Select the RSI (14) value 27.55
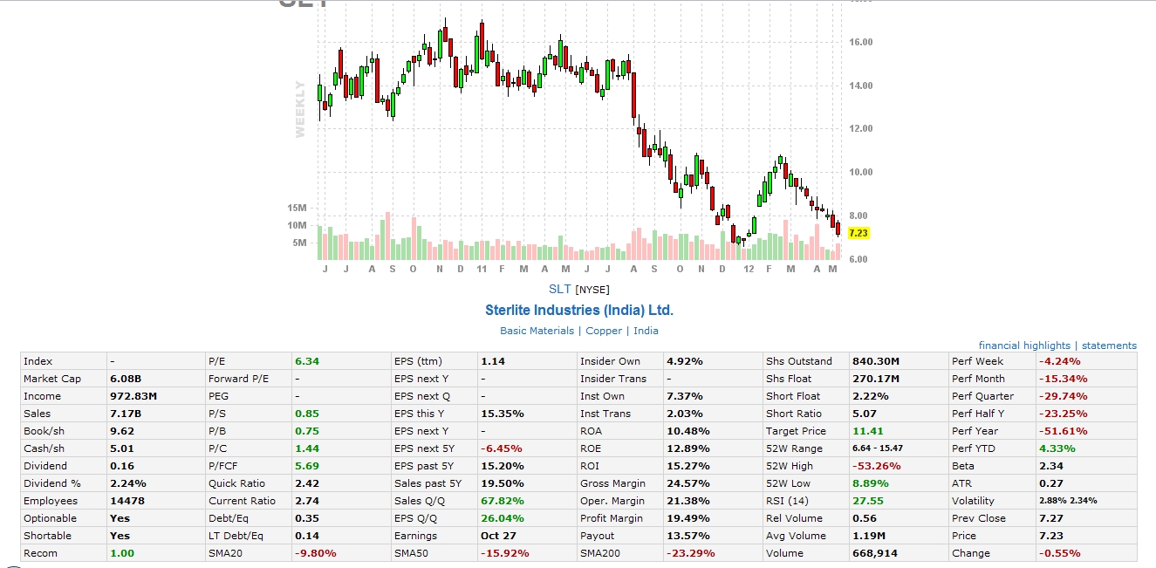 (867, 501)
